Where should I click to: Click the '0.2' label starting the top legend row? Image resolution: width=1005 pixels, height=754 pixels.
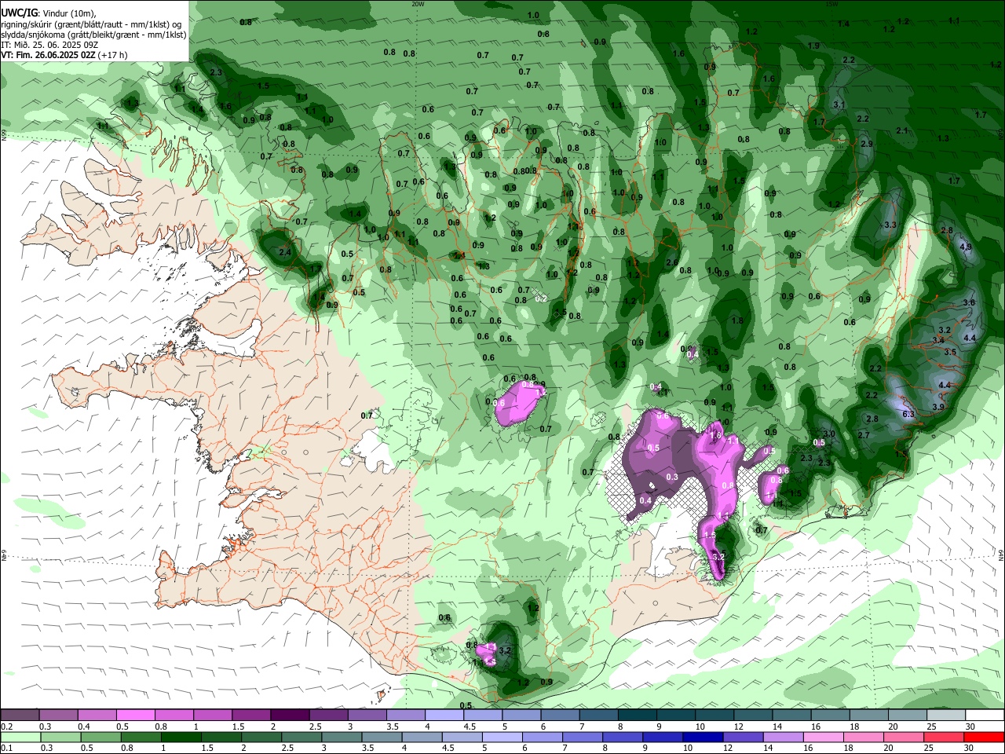click(6, 727)
